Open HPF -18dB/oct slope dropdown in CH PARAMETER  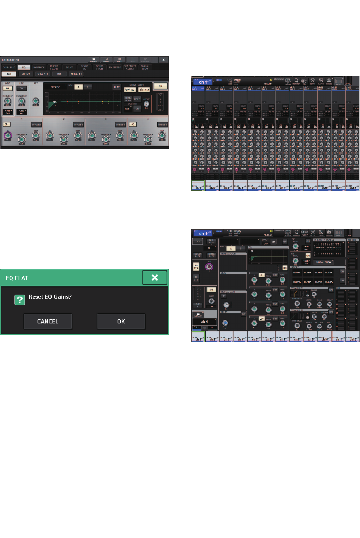click(8, 112)
